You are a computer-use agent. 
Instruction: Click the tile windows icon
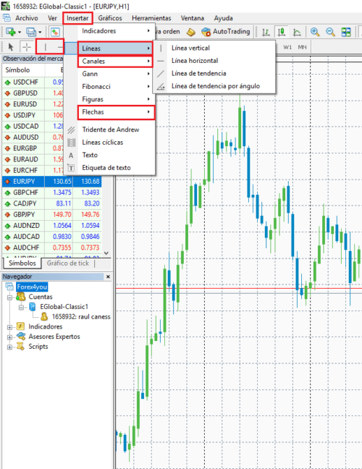pos(346,32)
